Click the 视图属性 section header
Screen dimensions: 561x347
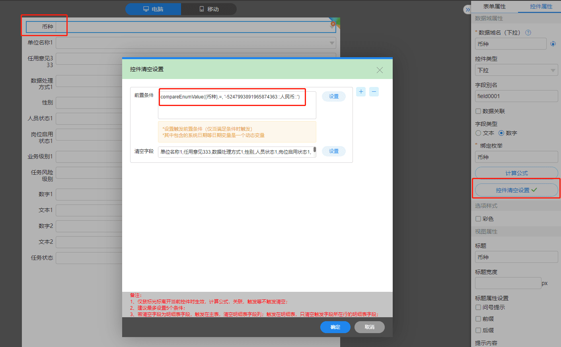[x=516, y=231]
